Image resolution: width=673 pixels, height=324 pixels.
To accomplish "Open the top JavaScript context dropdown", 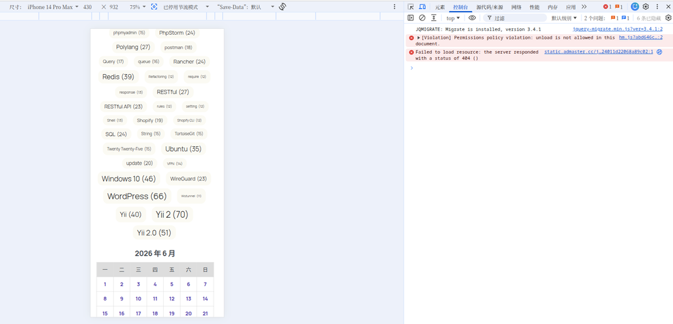I will [x=453, y=18].
